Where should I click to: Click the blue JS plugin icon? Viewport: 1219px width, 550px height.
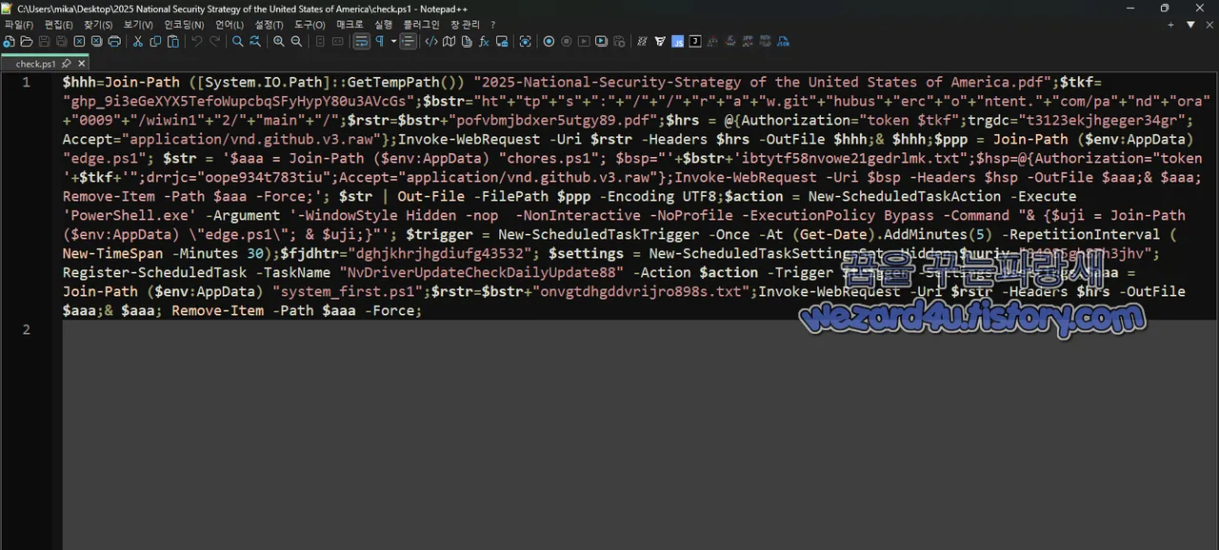pyautogui.click(x=677, y=42)
